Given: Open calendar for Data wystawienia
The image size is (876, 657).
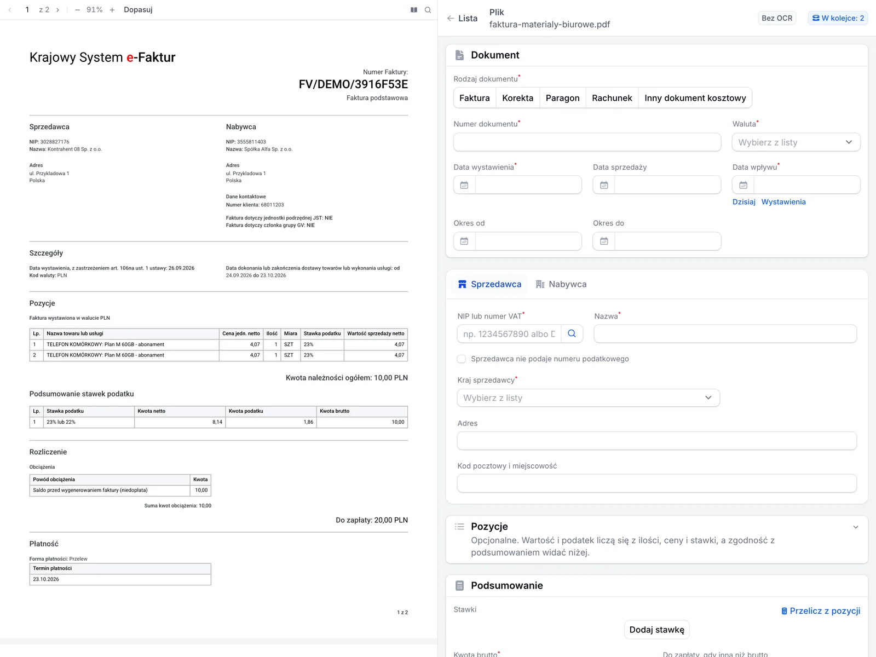Looking at the screenshot, I should click(464, 185).
